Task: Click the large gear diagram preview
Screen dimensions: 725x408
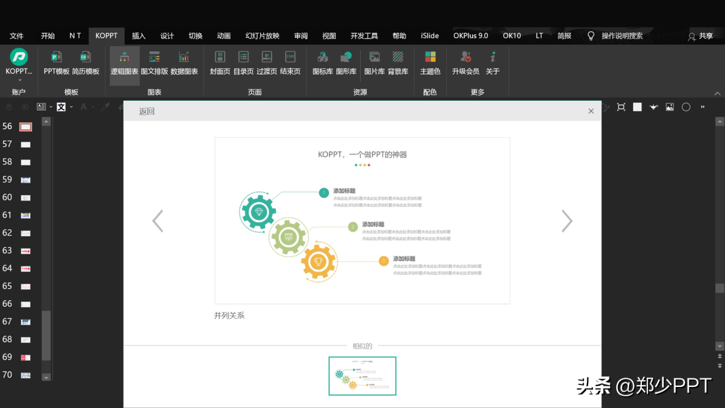Action: pyautogui.click(x=362, y=220)
